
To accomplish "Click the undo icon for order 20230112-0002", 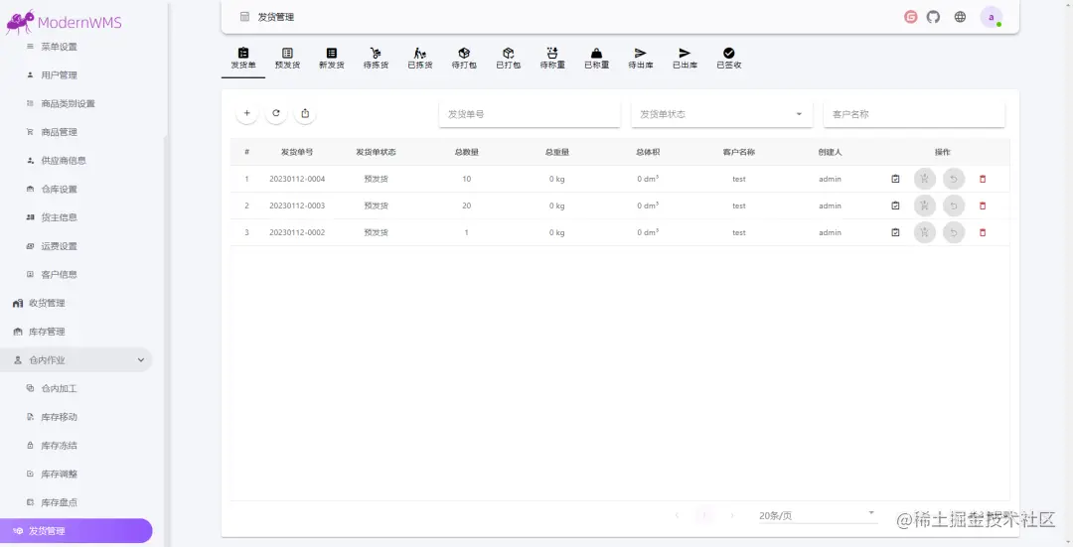I will (x=953, y=232).
